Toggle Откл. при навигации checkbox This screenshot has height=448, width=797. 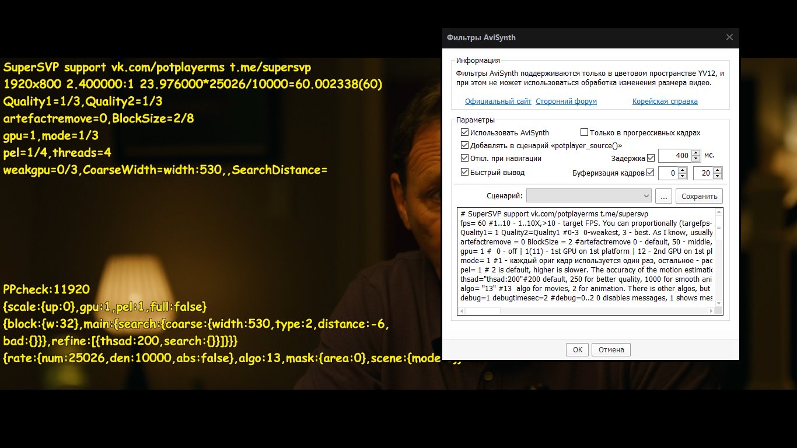(x=465, y=158)
